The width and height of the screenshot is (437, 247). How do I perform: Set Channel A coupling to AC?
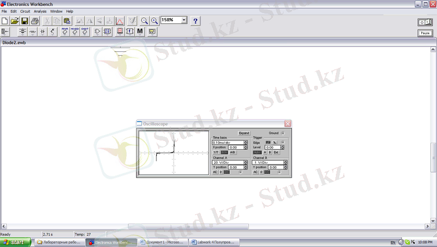[x=215, y=172]
